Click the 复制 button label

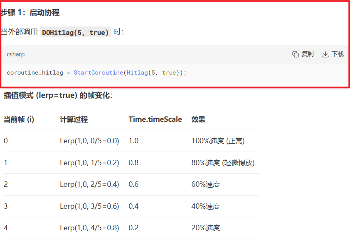click(307, 54)
